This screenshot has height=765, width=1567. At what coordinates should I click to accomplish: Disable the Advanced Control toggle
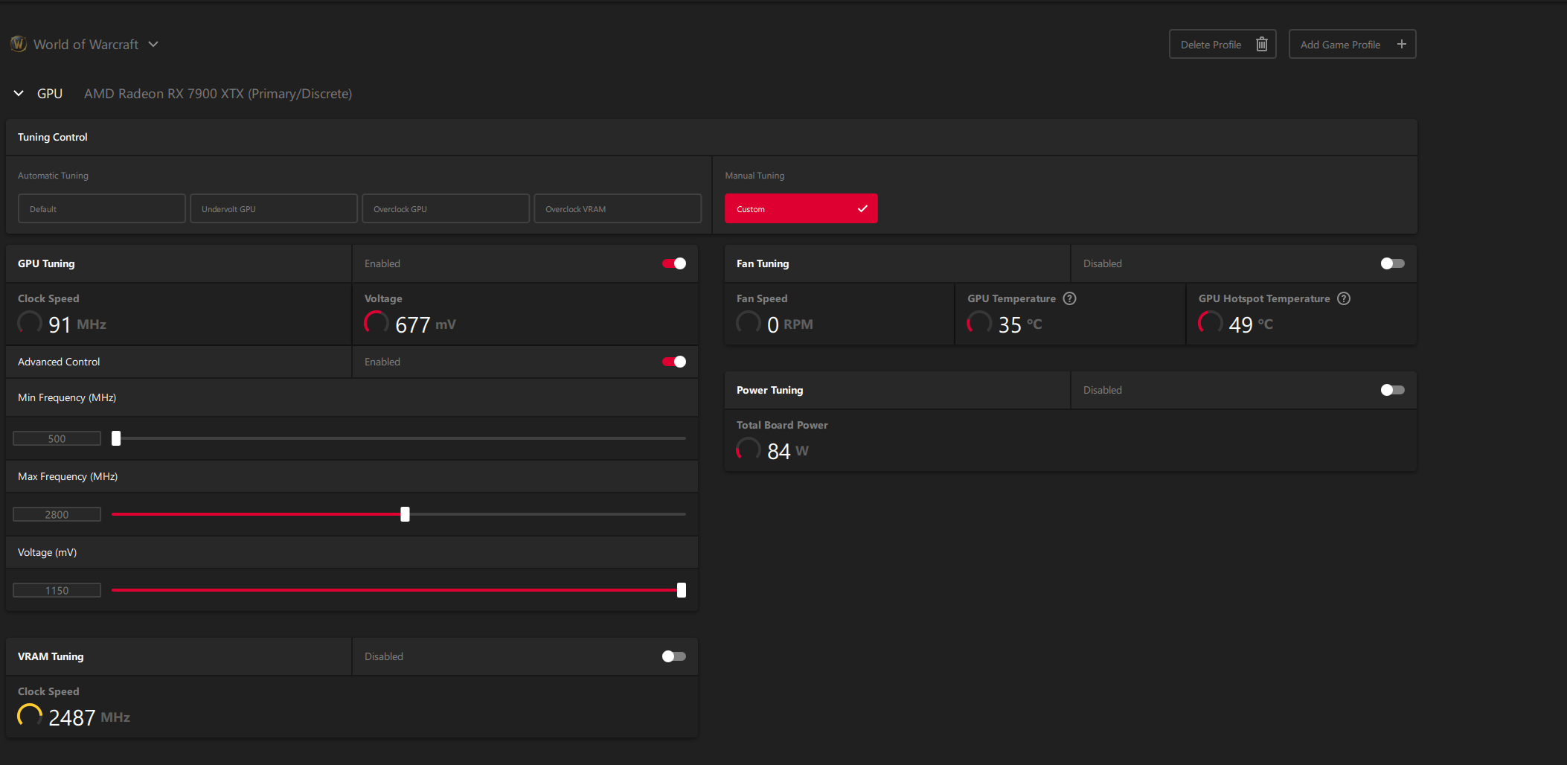tap(674, 362)
